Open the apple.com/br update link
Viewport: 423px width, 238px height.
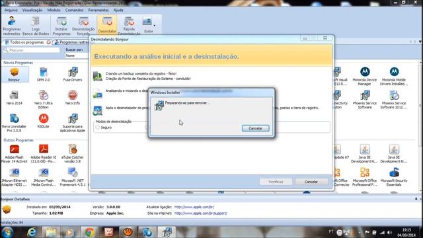coord(194,207)
